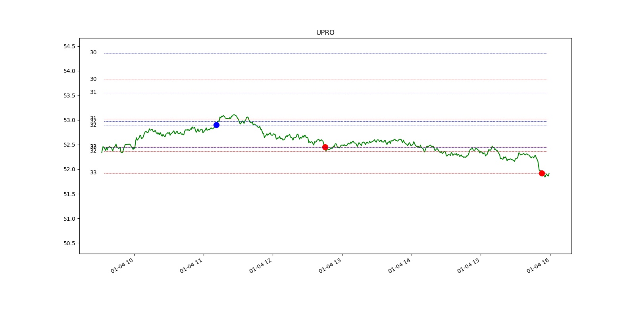Click the red marker dot near 16:00
Viewport: 635px width, 317px height.
tap(542, 173)
